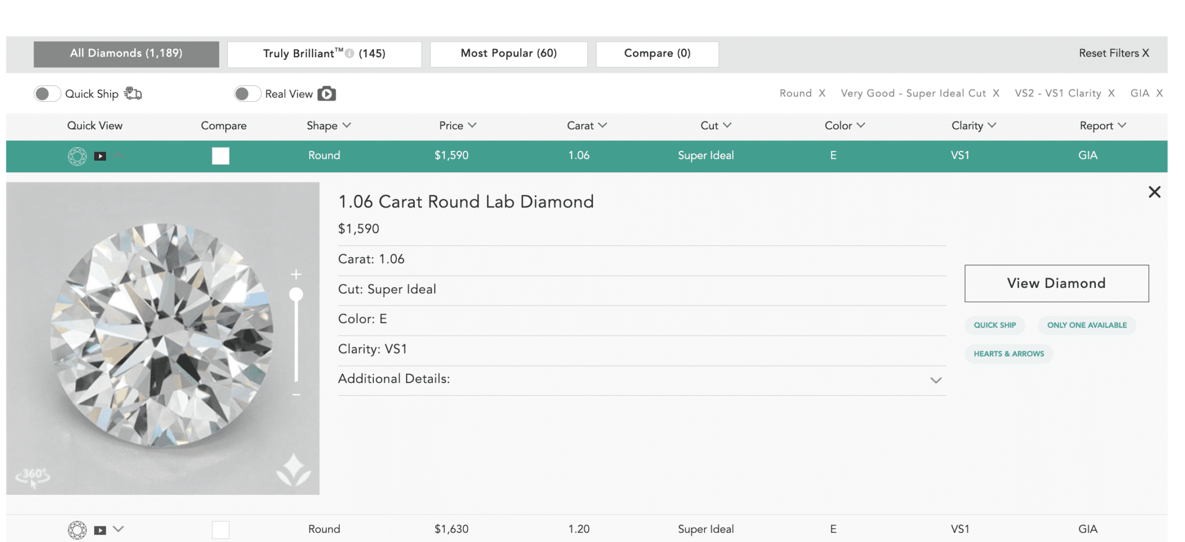This screenshot has height=542, width=1185.
Task: Check Compare box for the 1.06 carat diamond
Action: coord(220,156)
